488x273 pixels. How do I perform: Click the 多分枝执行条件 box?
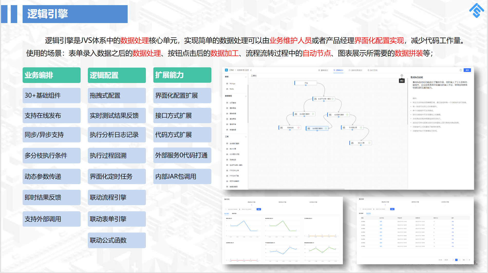(52, 155)
